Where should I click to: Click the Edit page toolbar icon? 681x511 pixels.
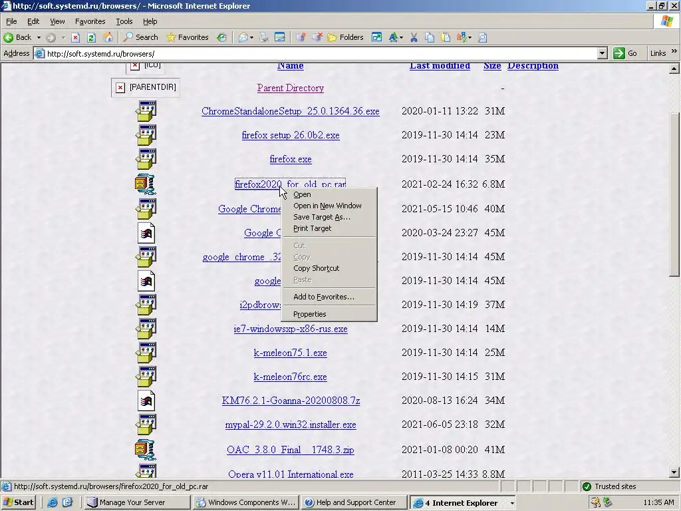280,37
